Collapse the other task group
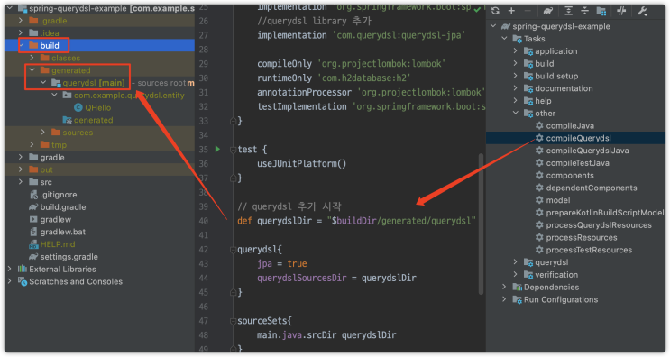 click(x=515, y=114)
